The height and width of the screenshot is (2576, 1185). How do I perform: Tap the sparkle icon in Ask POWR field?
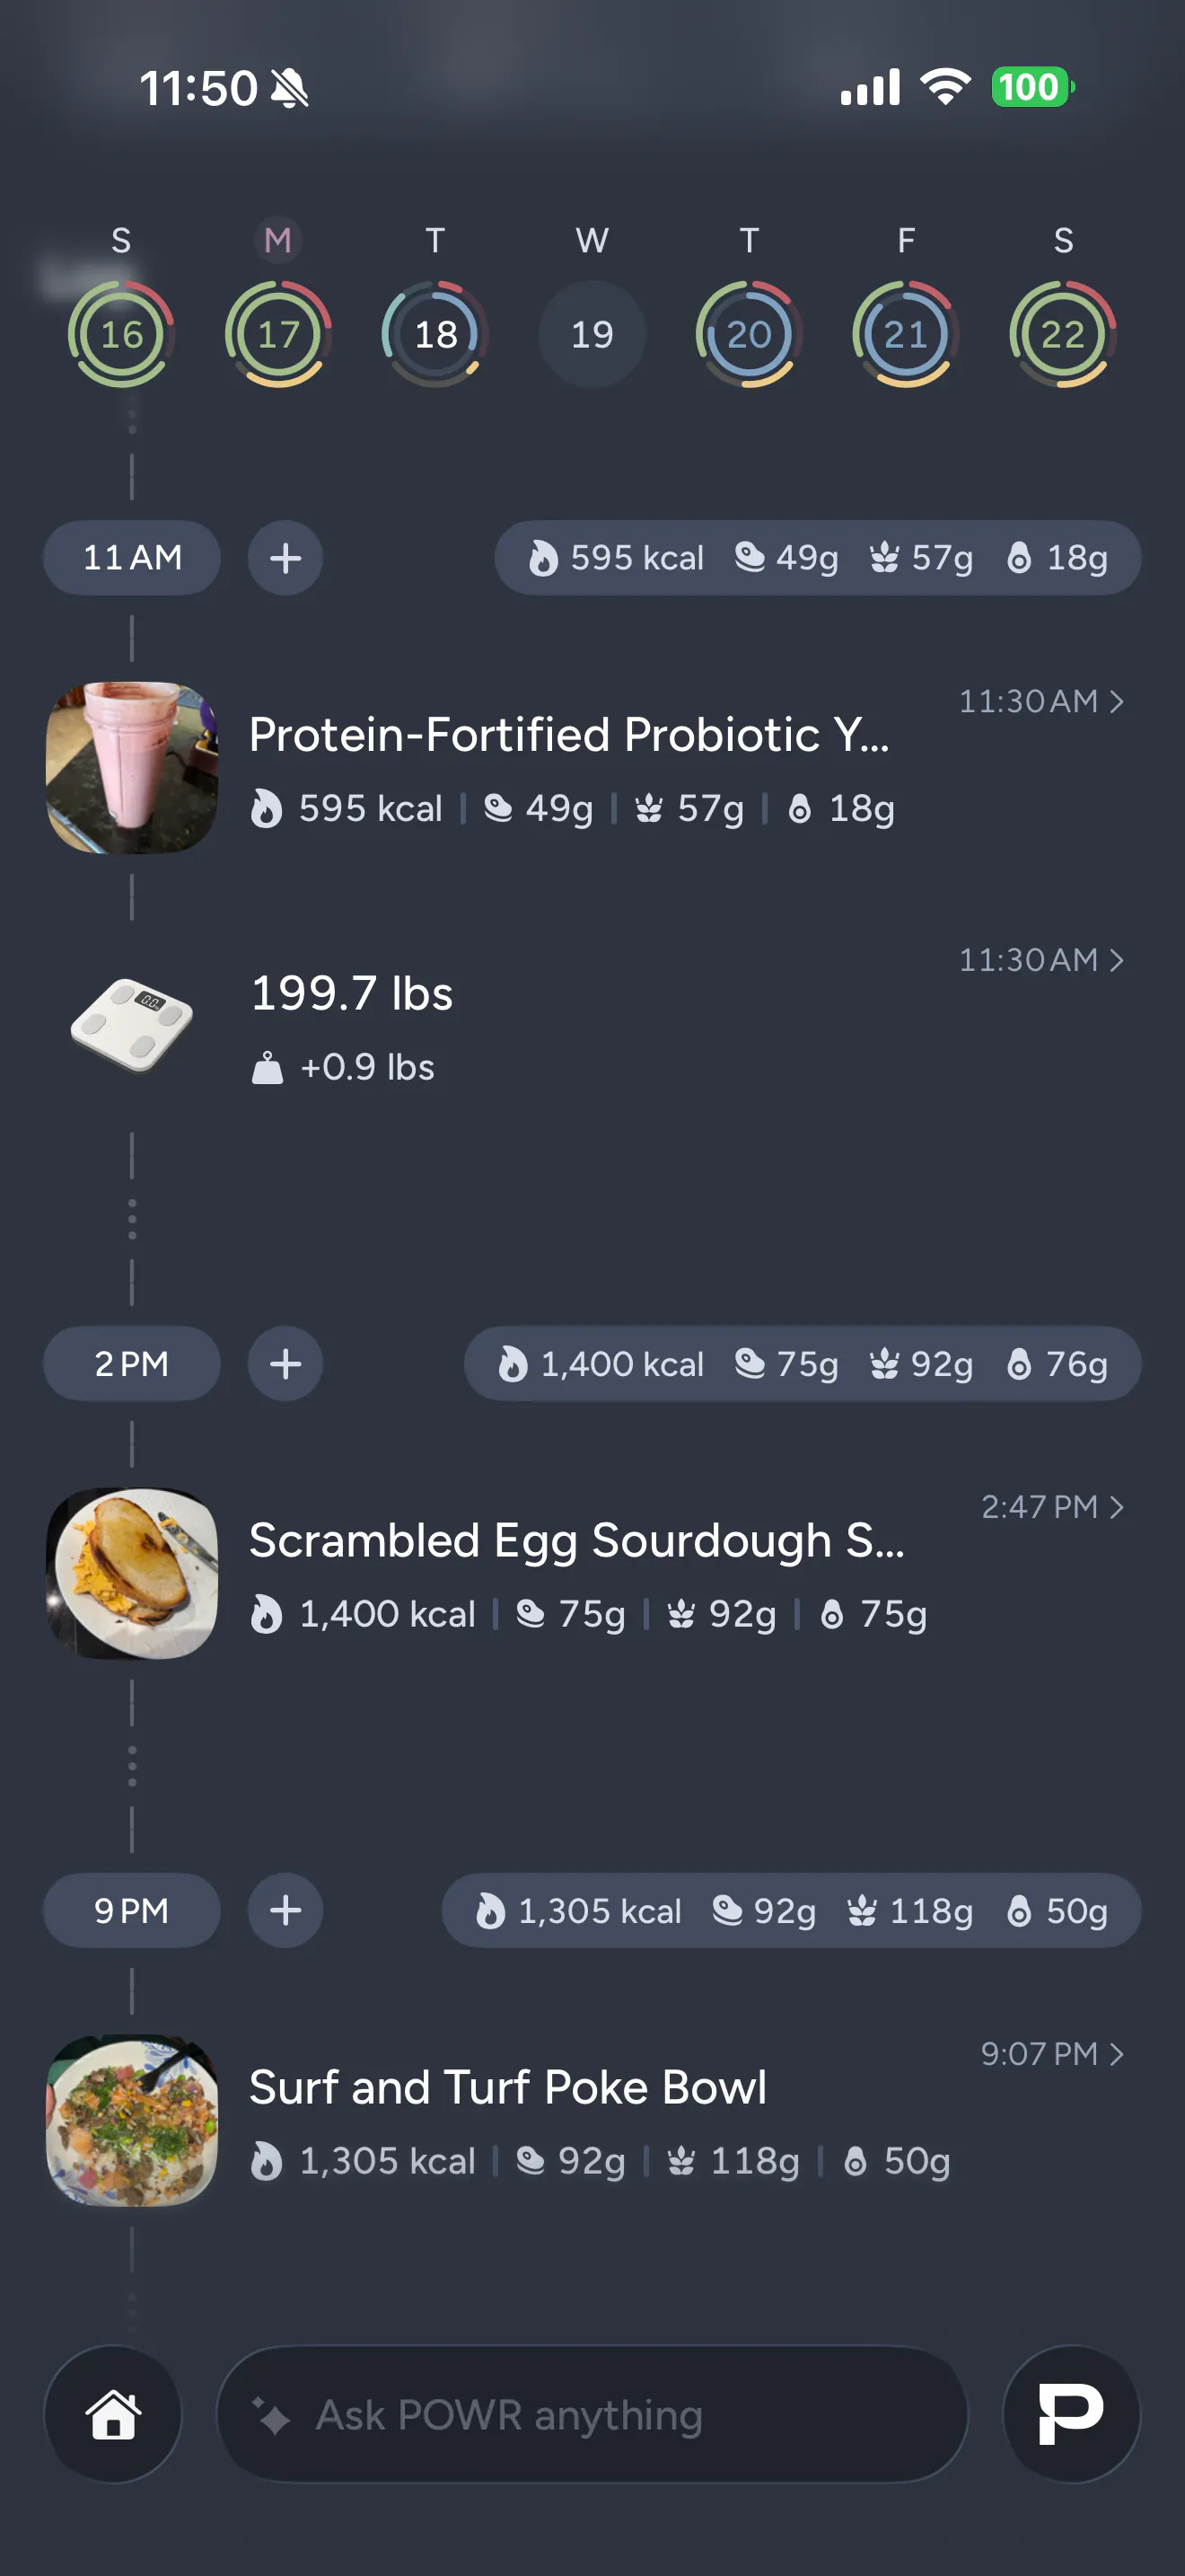271,2414
